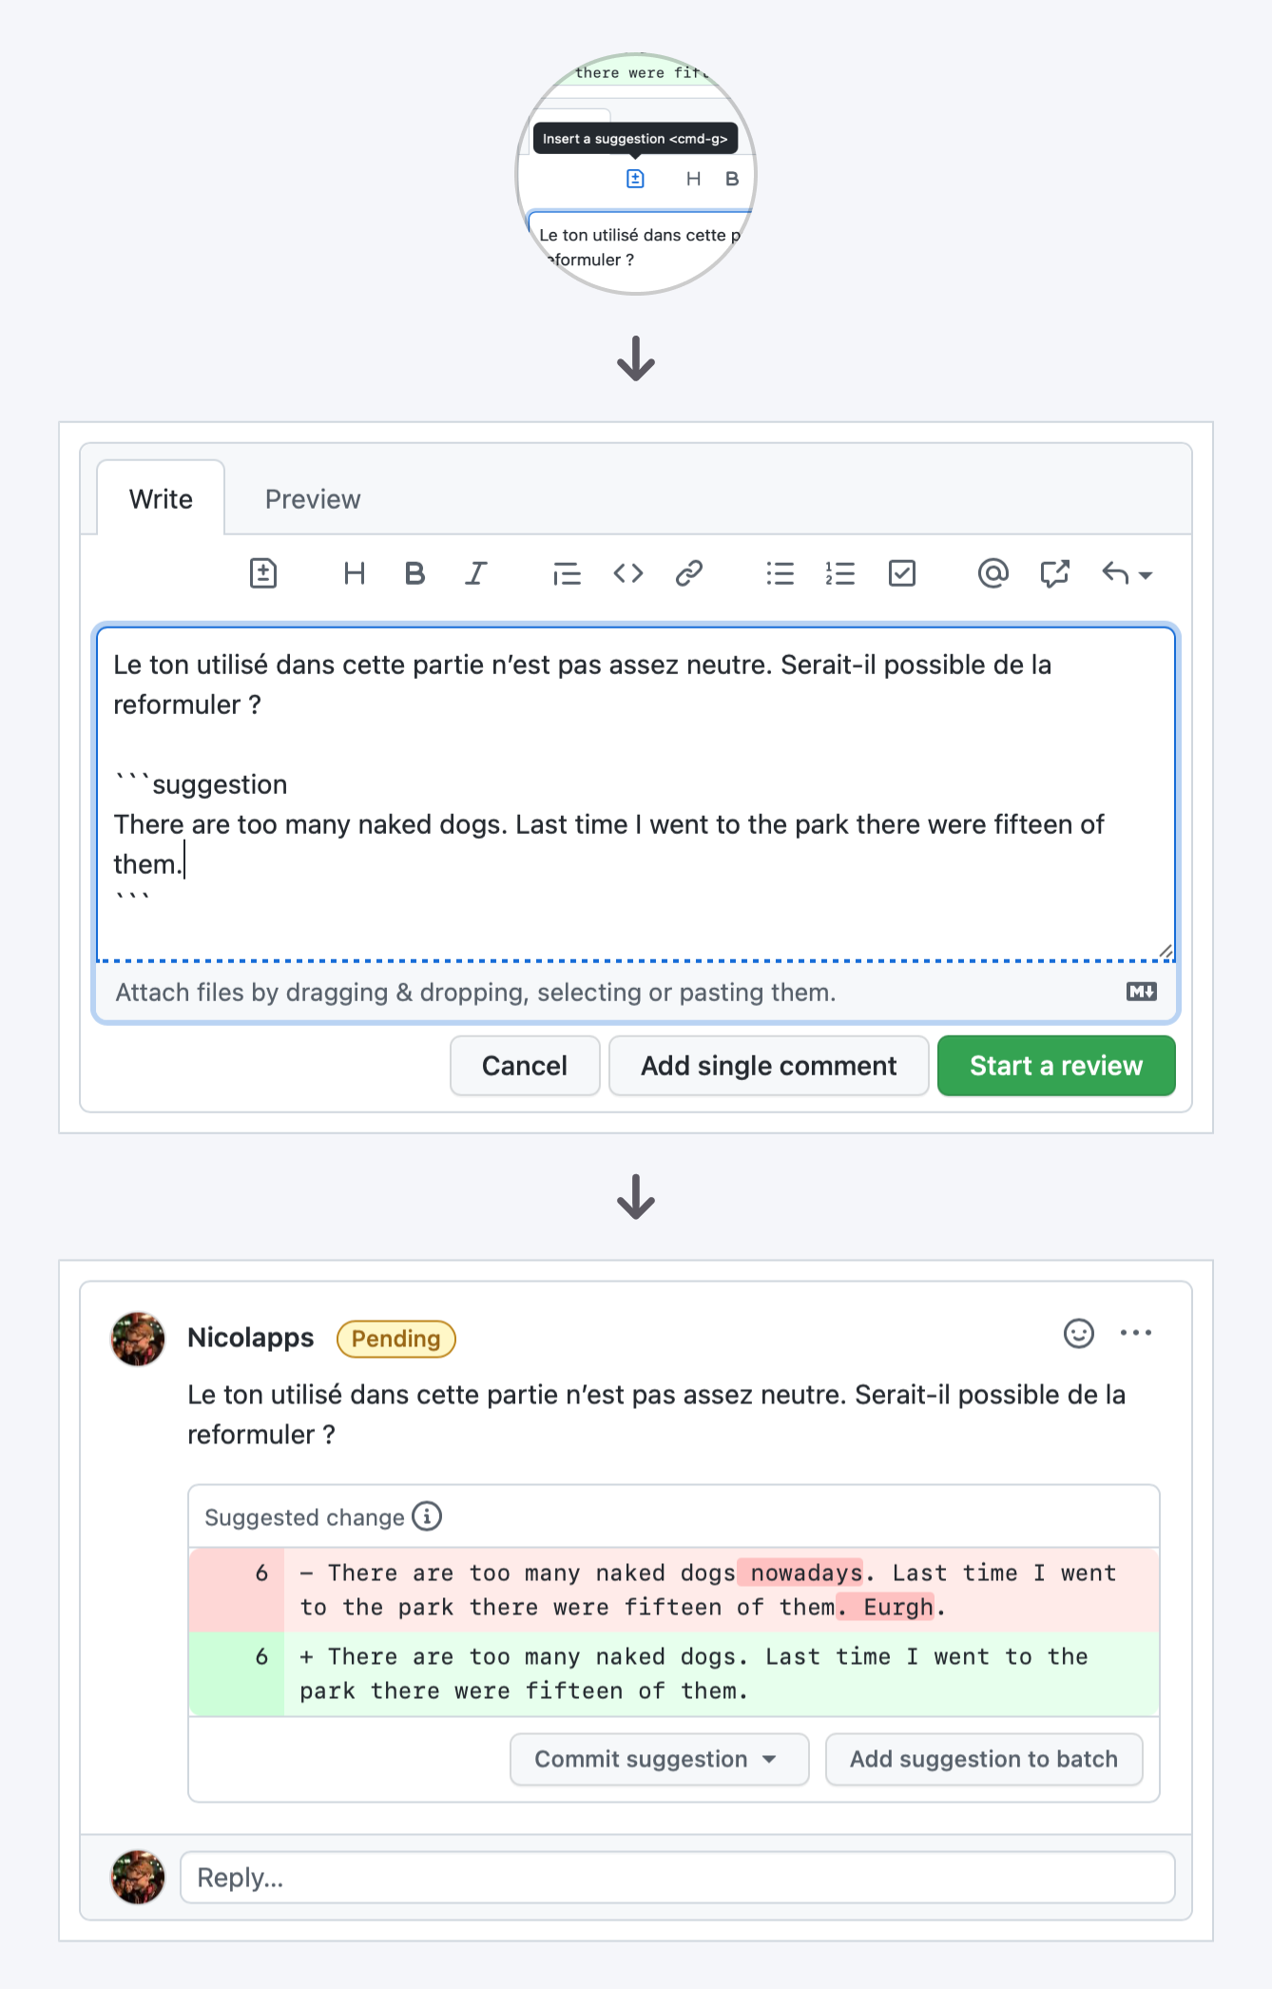Image resolution: width=1272 pixels, height=1989 pixels.
Task: Insert code with angle brackets icon
Action: 628,573
